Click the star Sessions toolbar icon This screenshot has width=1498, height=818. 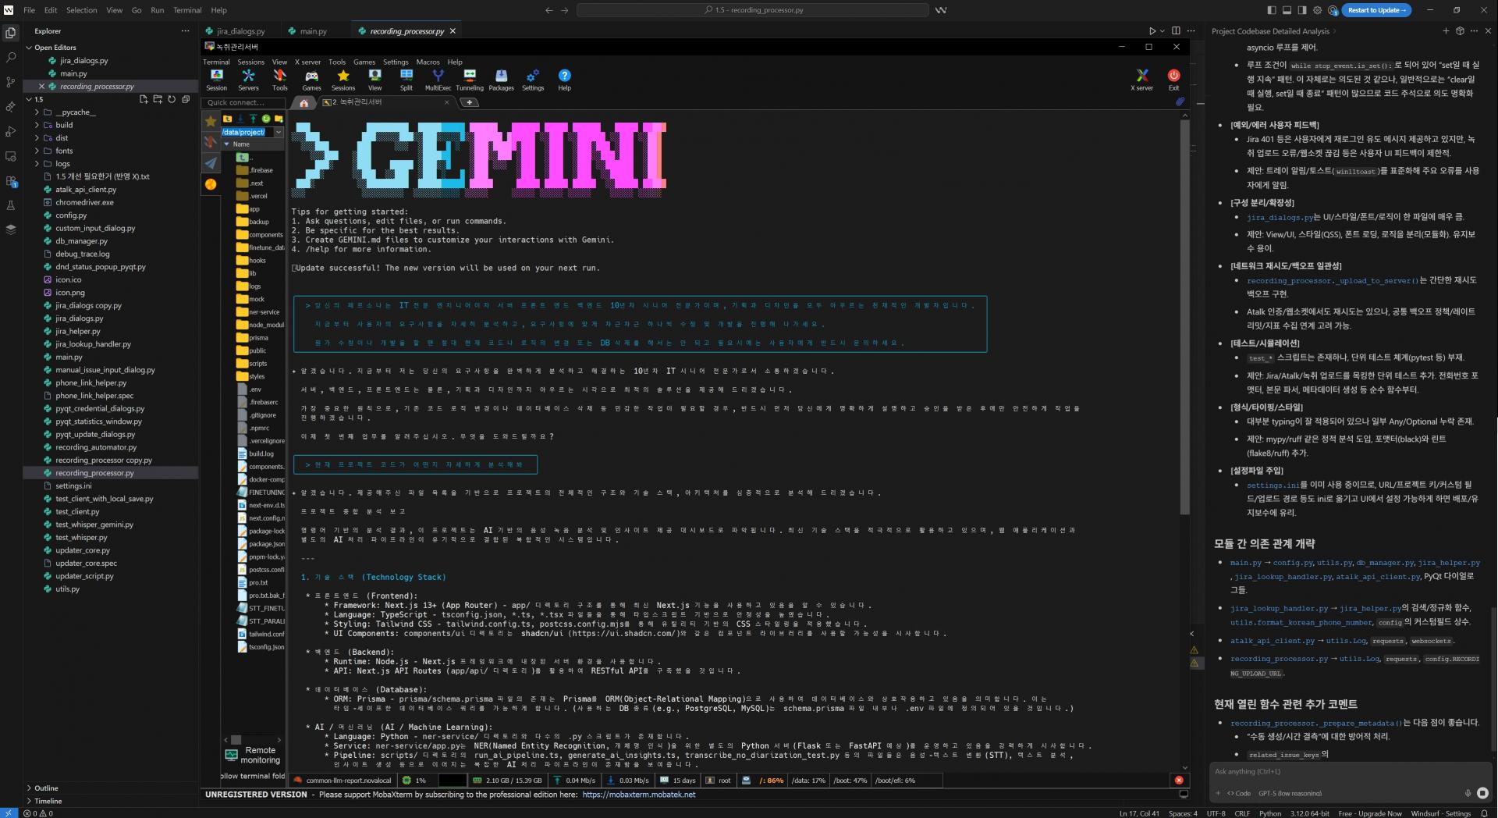tap(343, 80)
